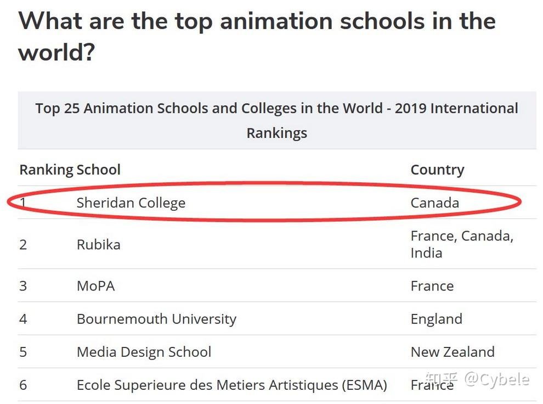Select the Rubika school entry
This screenshot has width=543, height=404.
pyautogui.click(x=98, y=245)
